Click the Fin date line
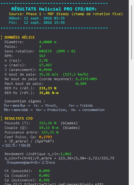 [x=37, y=23]
